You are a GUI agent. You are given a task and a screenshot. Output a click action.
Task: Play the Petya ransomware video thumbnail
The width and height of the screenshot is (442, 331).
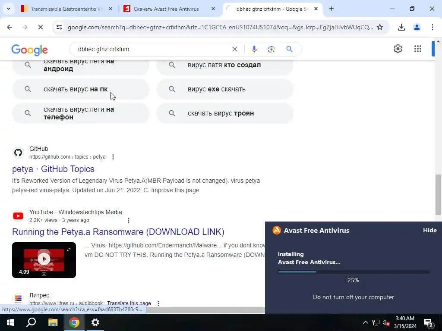[x=44, y=260]
